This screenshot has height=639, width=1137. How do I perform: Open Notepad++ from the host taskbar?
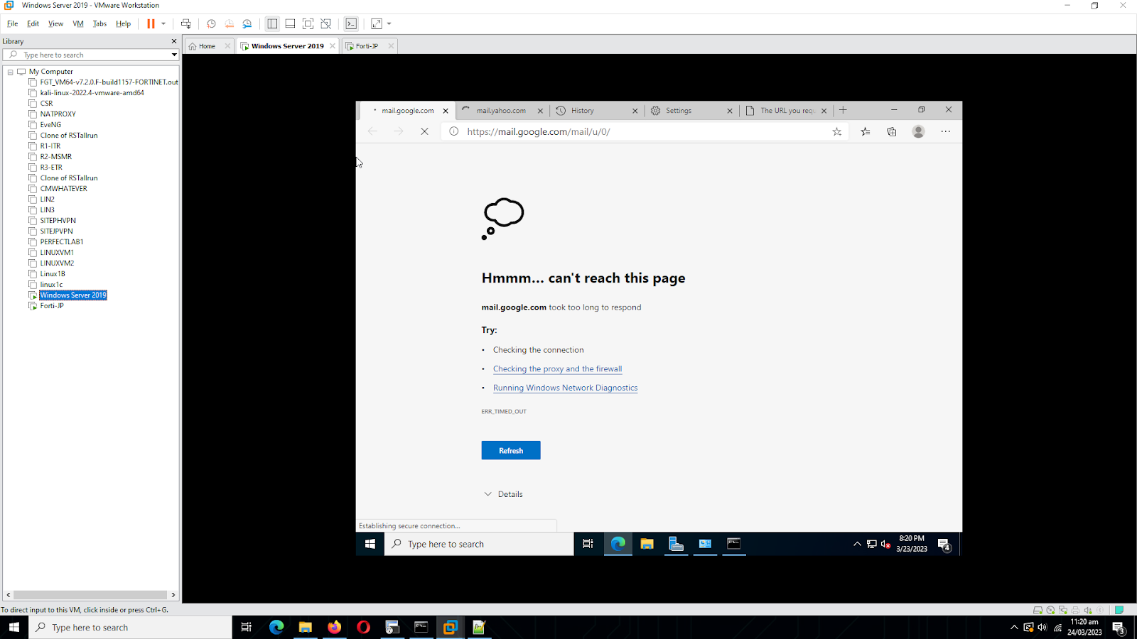point(479,627)
